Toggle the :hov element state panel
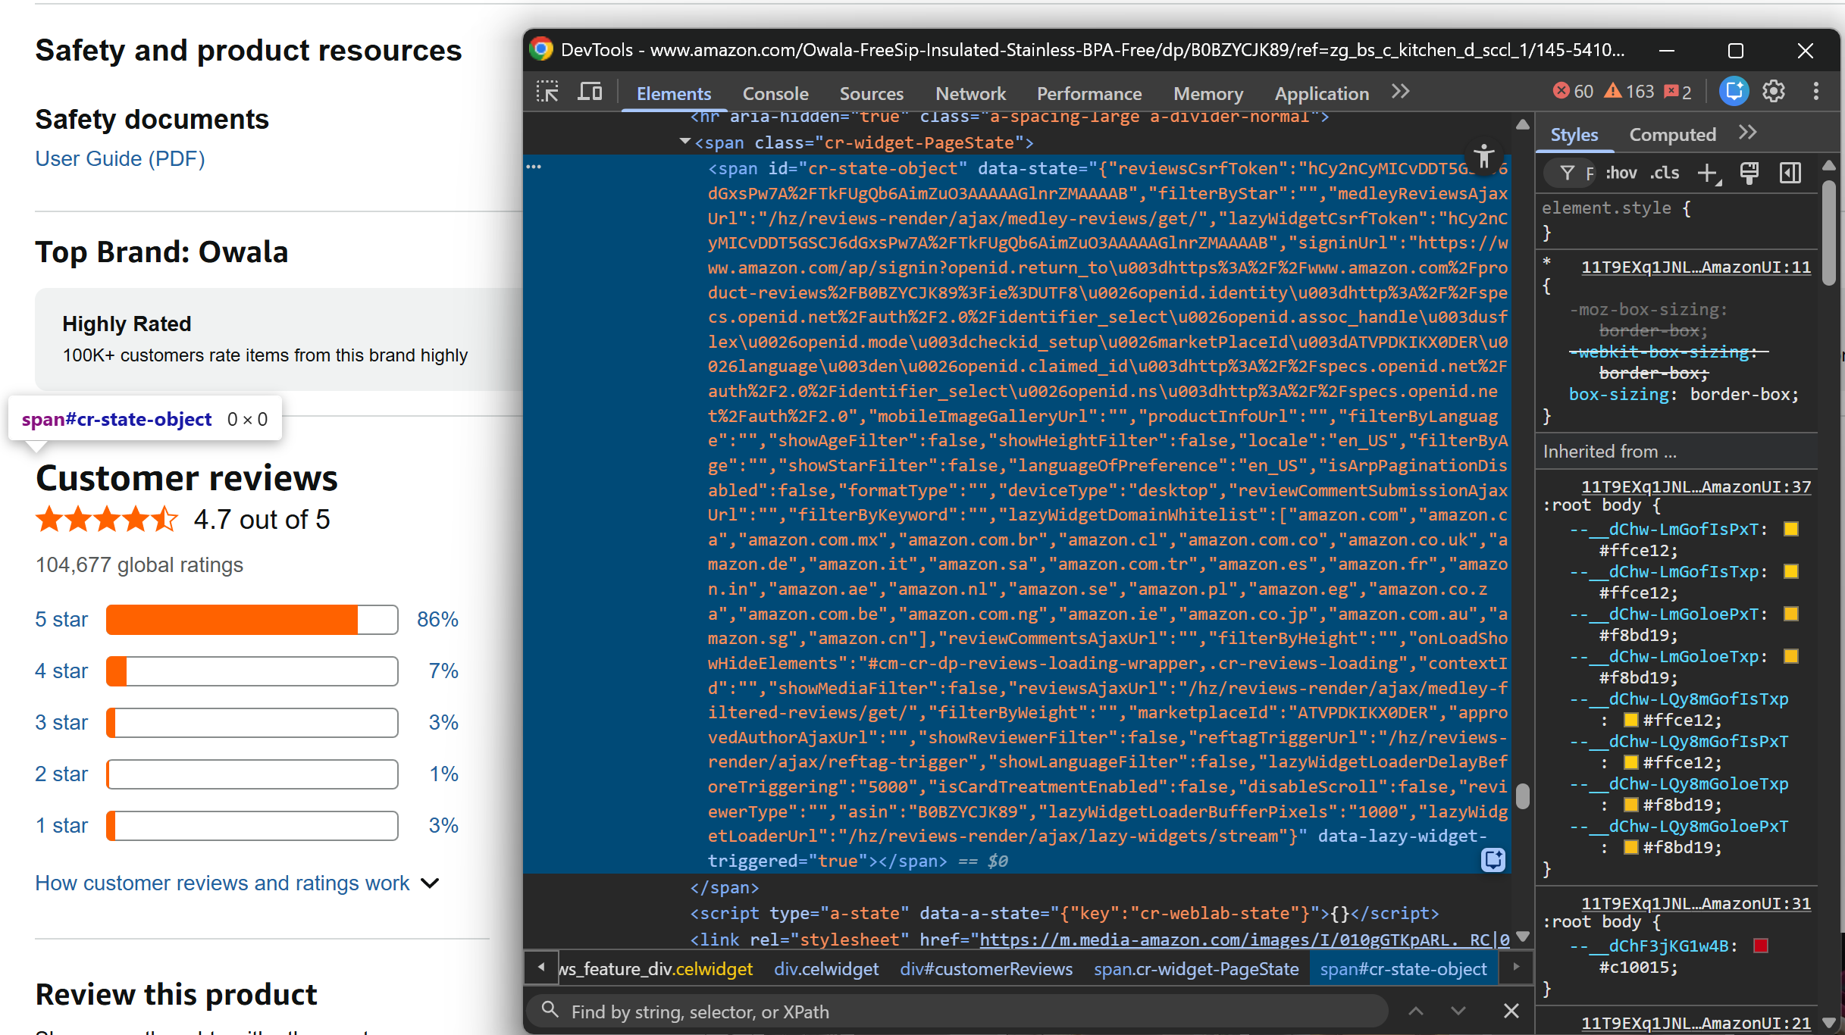 pos(1621,174)
